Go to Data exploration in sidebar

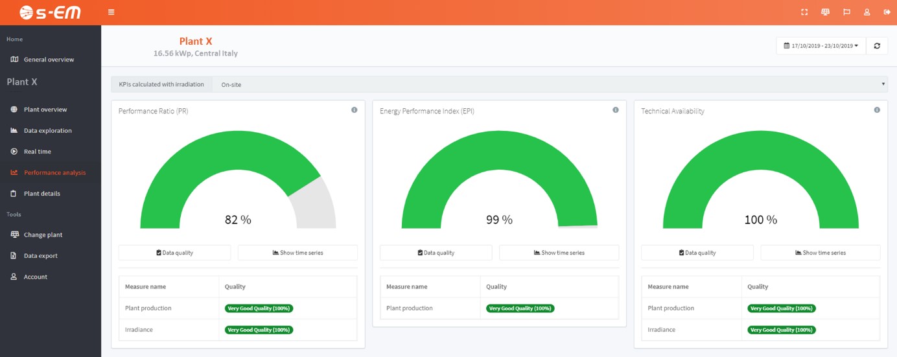click(x=47, y=131)
